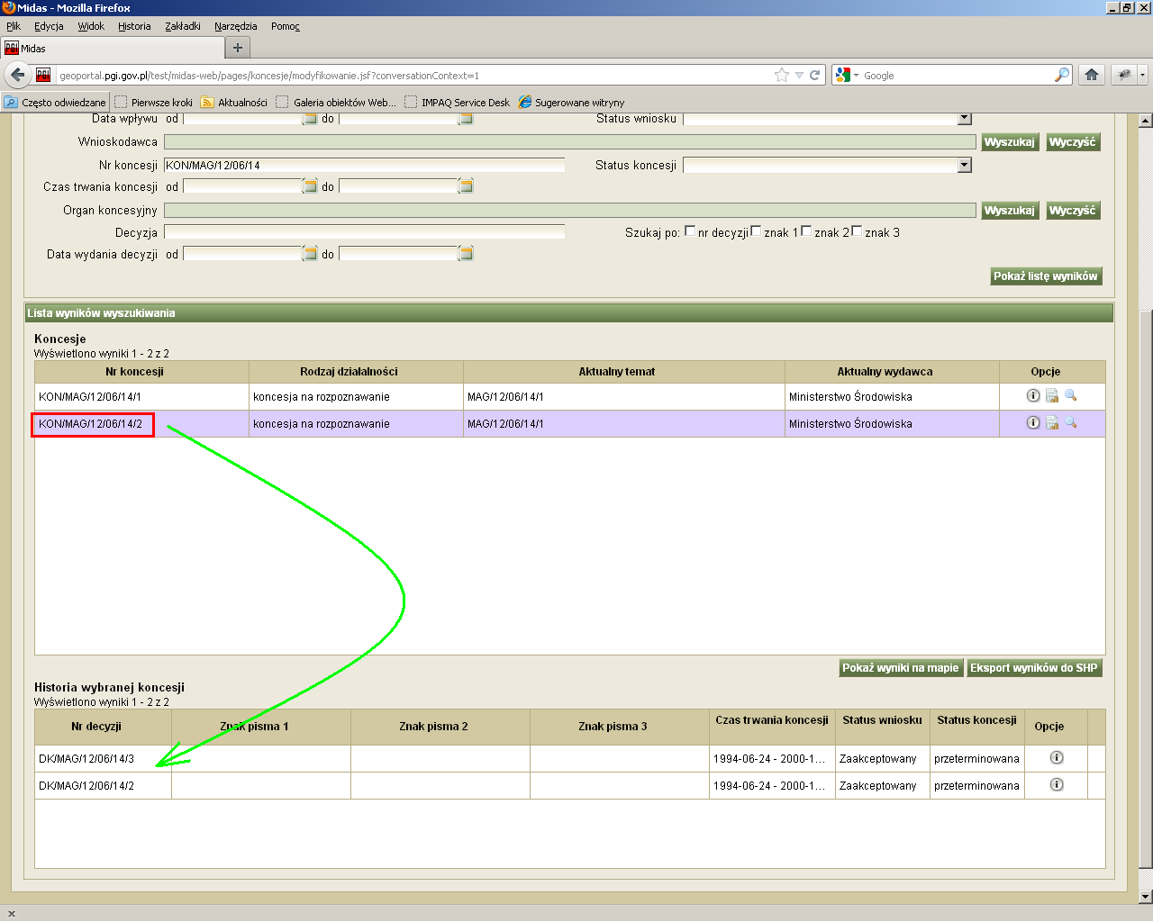1153x922 pixels.
Task: Open the Plik menu
Action: (x=14, y=26)
